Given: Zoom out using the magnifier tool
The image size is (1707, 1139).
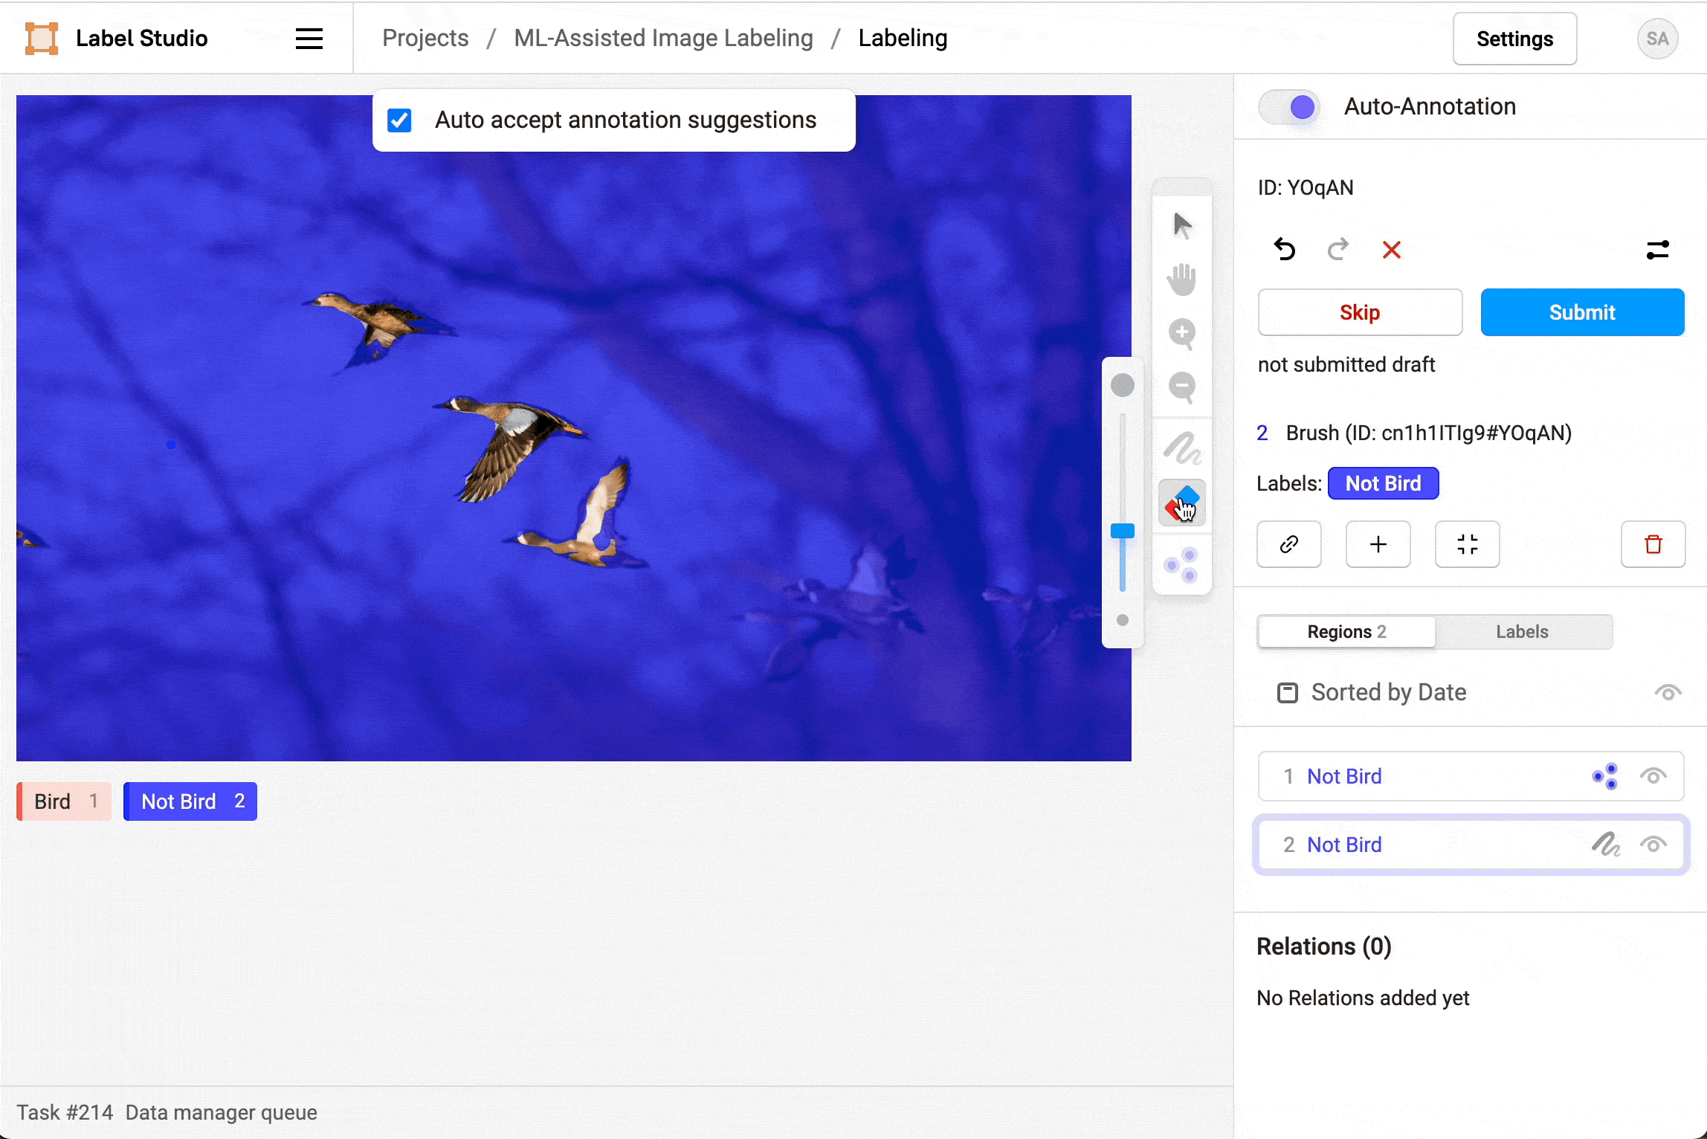Looking at the screenshot, I should (1181, 387).
